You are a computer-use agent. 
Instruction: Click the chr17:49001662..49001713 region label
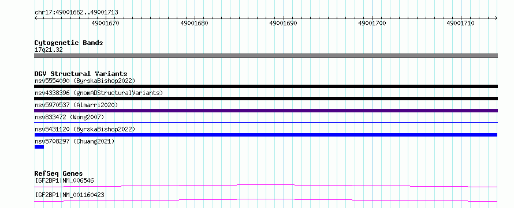click(x=76, y=13)
